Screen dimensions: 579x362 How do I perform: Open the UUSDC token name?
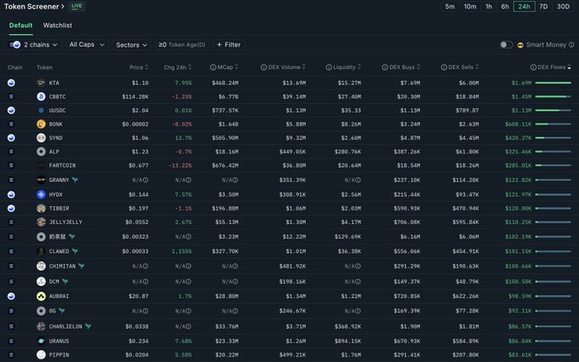click(x=57, y=111)
